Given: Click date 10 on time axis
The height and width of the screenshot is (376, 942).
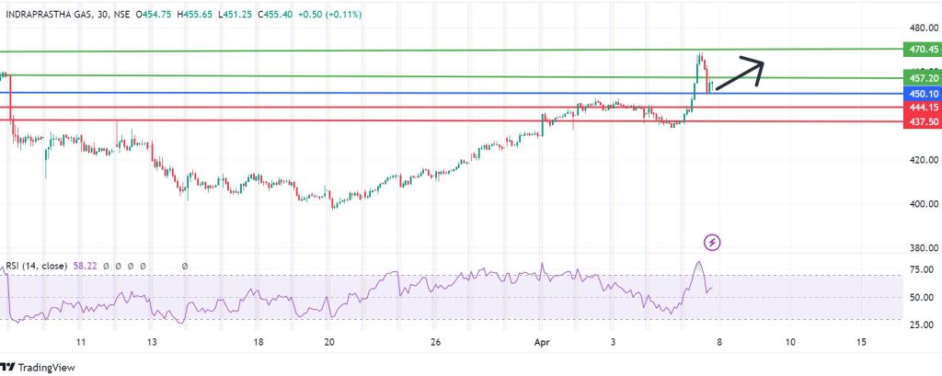Looking at the screenshot, I should click(x=790, y=342).
